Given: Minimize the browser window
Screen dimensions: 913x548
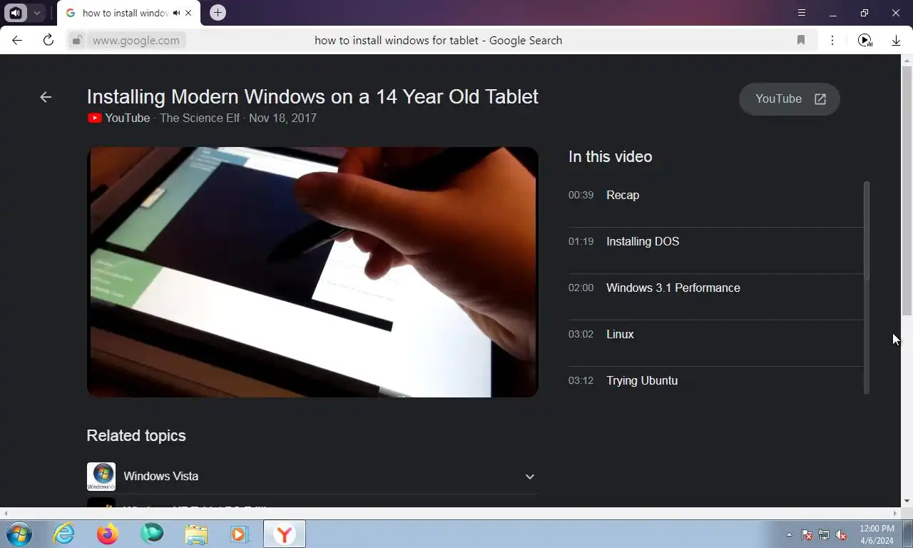Looking at the screenshot, I should [x=833, y=13].
